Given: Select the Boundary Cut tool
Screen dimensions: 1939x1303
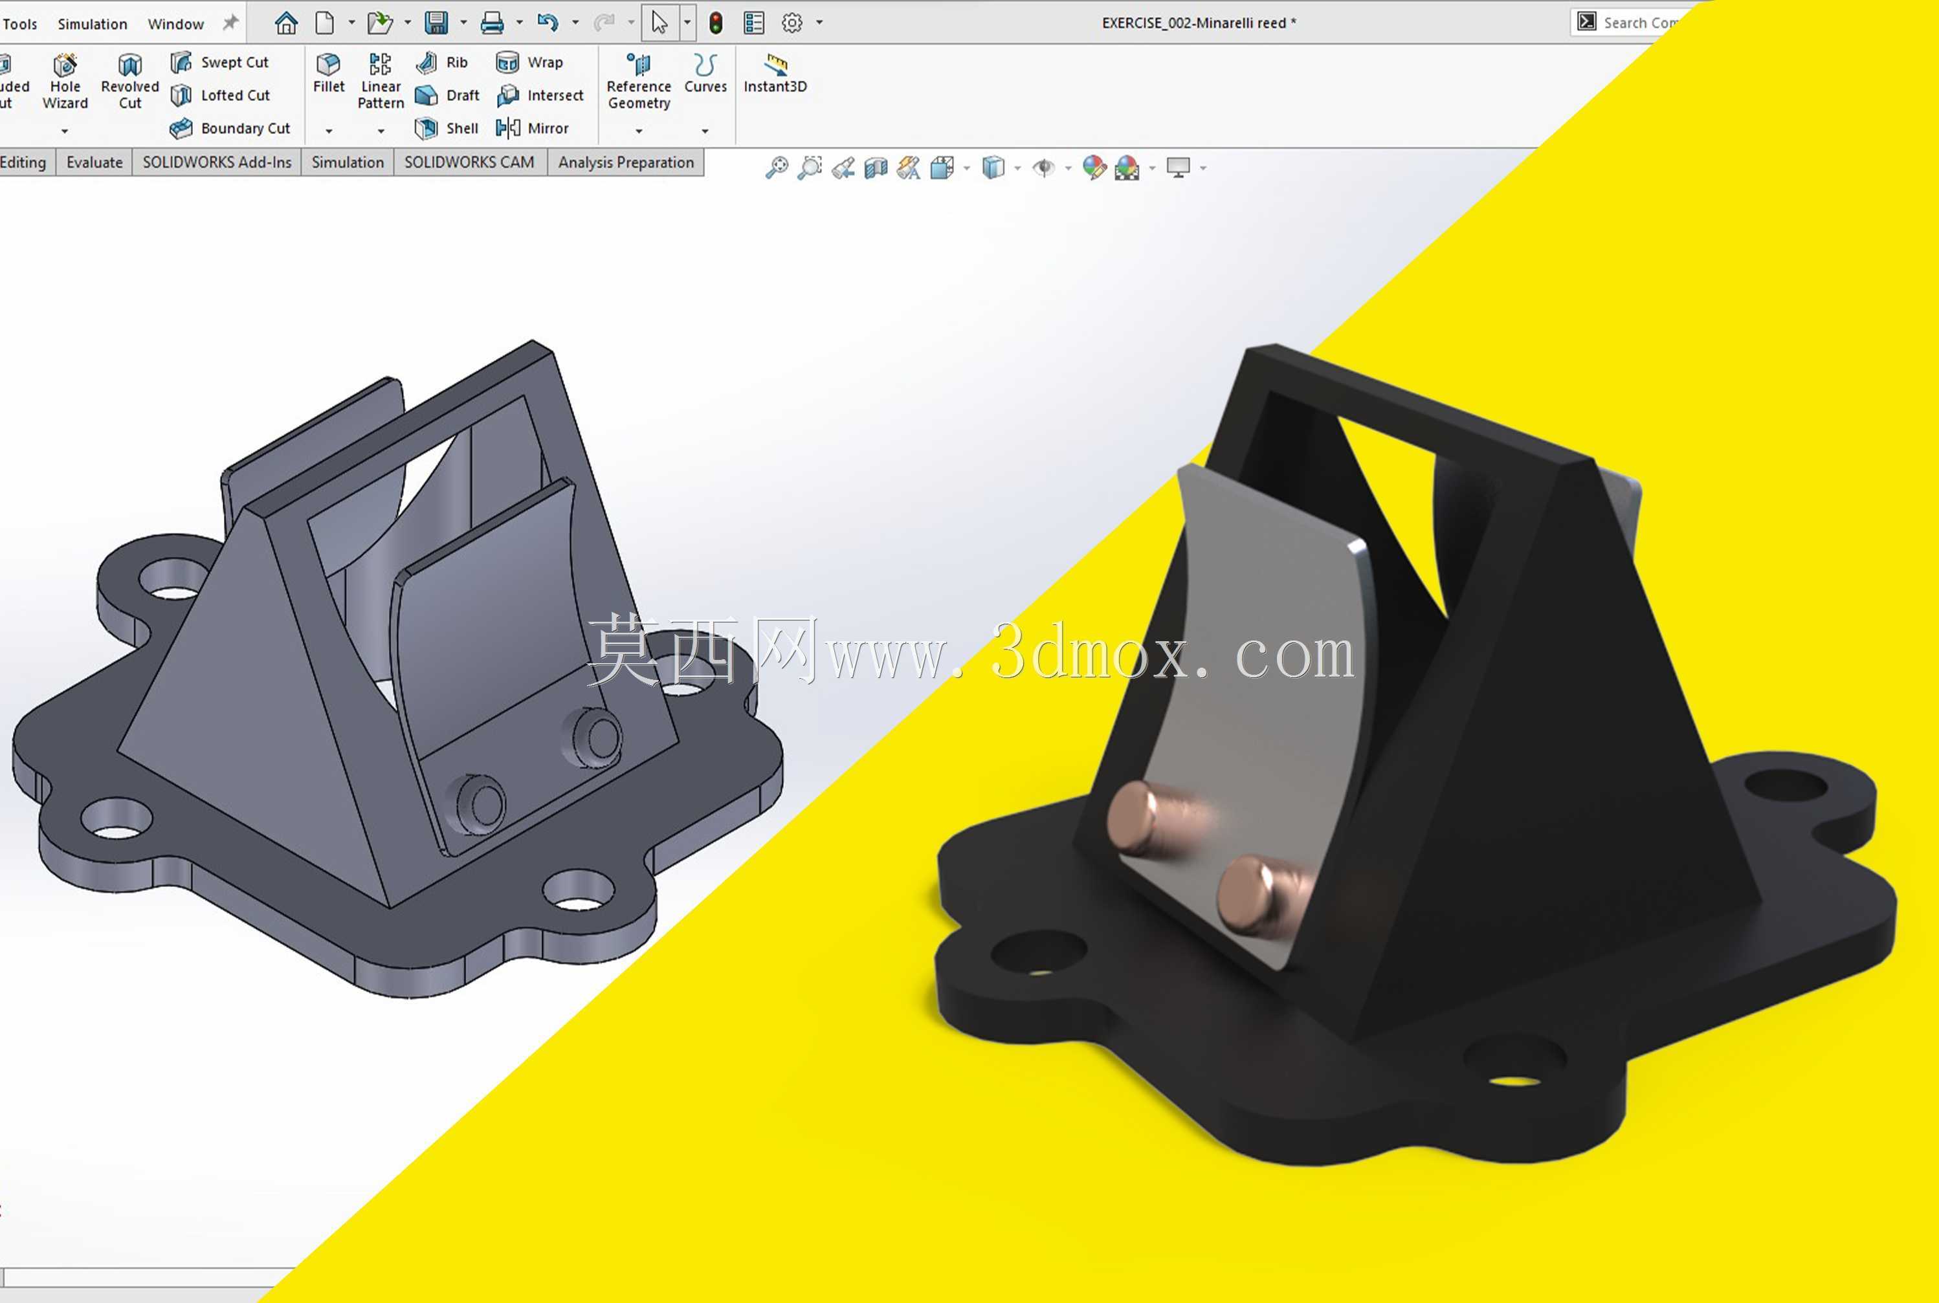Looking at the screenshot, I should coord(229,129).
